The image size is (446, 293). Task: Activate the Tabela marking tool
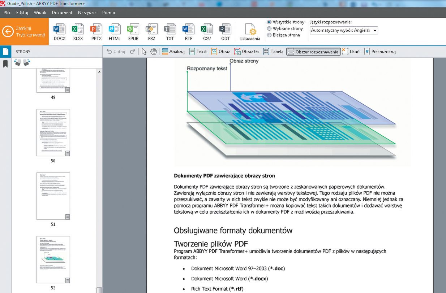pyautogui.click(x=273, y=51)
